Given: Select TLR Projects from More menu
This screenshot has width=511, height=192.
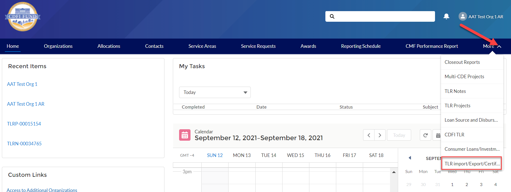Looking at the screenshot, I should [x=457, y=106].
